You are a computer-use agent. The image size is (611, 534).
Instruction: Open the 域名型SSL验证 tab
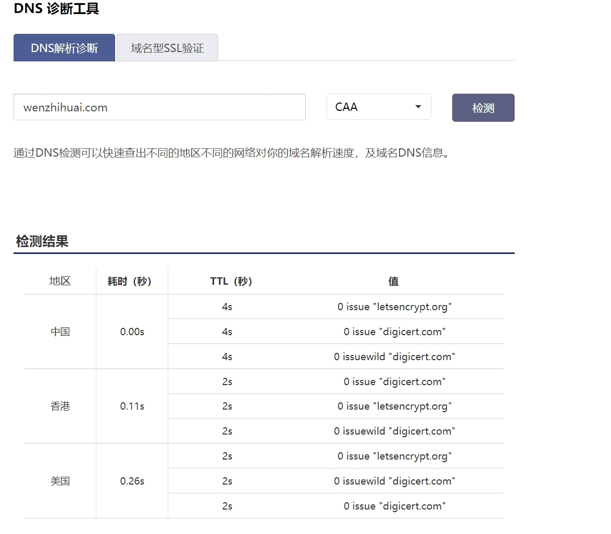[x=167, y=48]
